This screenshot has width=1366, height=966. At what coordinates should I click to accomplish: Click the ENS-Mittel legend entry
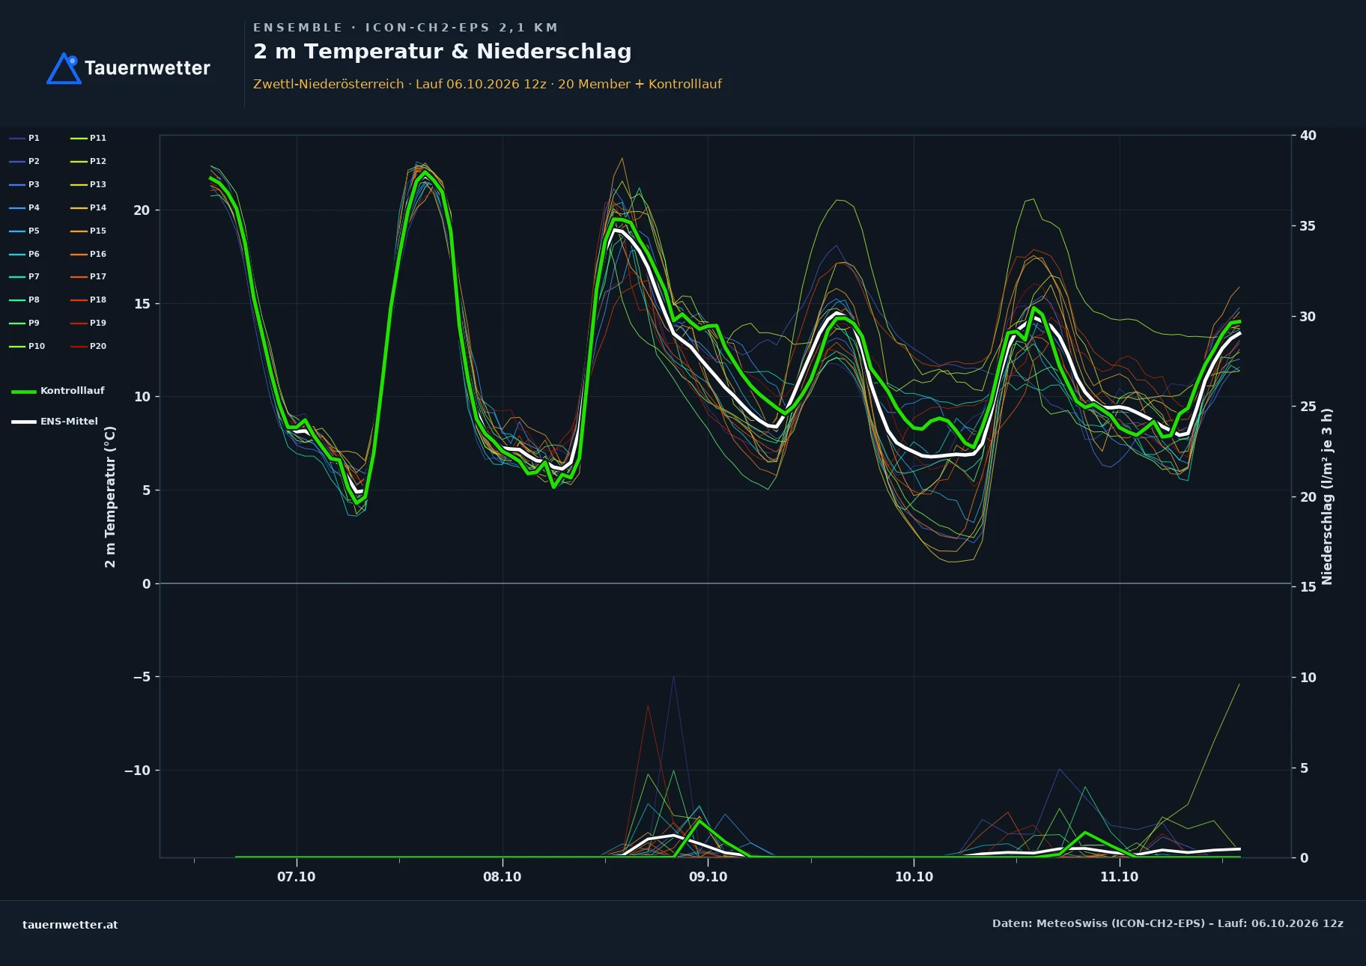[x=55, y=422]
